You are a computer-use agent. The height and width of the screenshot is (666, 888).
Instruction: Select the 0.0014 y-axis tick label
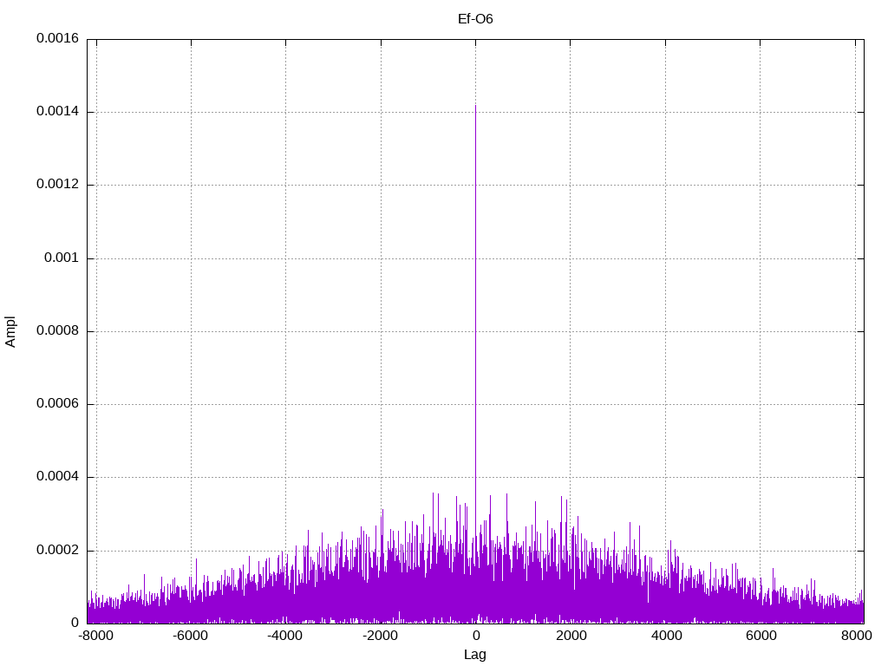[57, 112]
